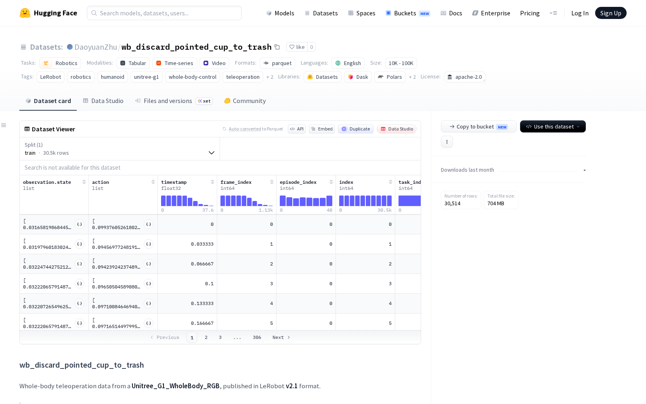Viewport: 646px width, 404px height.
Task: Expand observation.state cell starting 0.03220726
Action: tap(80, 303)
